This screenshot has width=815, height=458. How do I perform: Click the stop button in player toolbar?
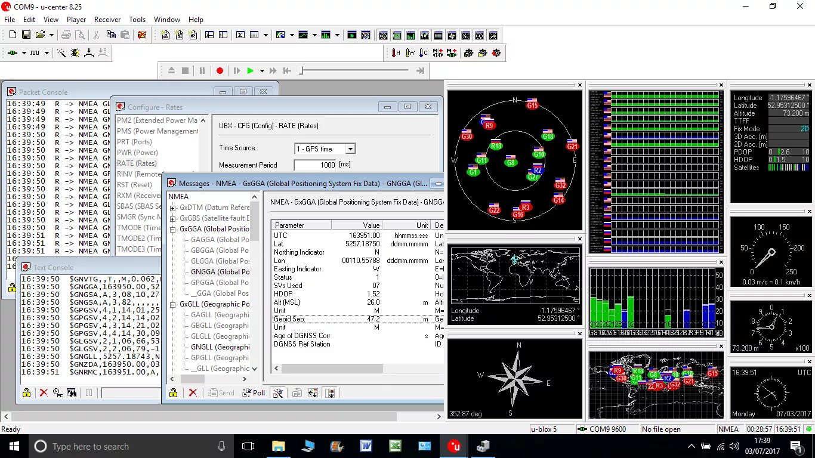(186, 71)
